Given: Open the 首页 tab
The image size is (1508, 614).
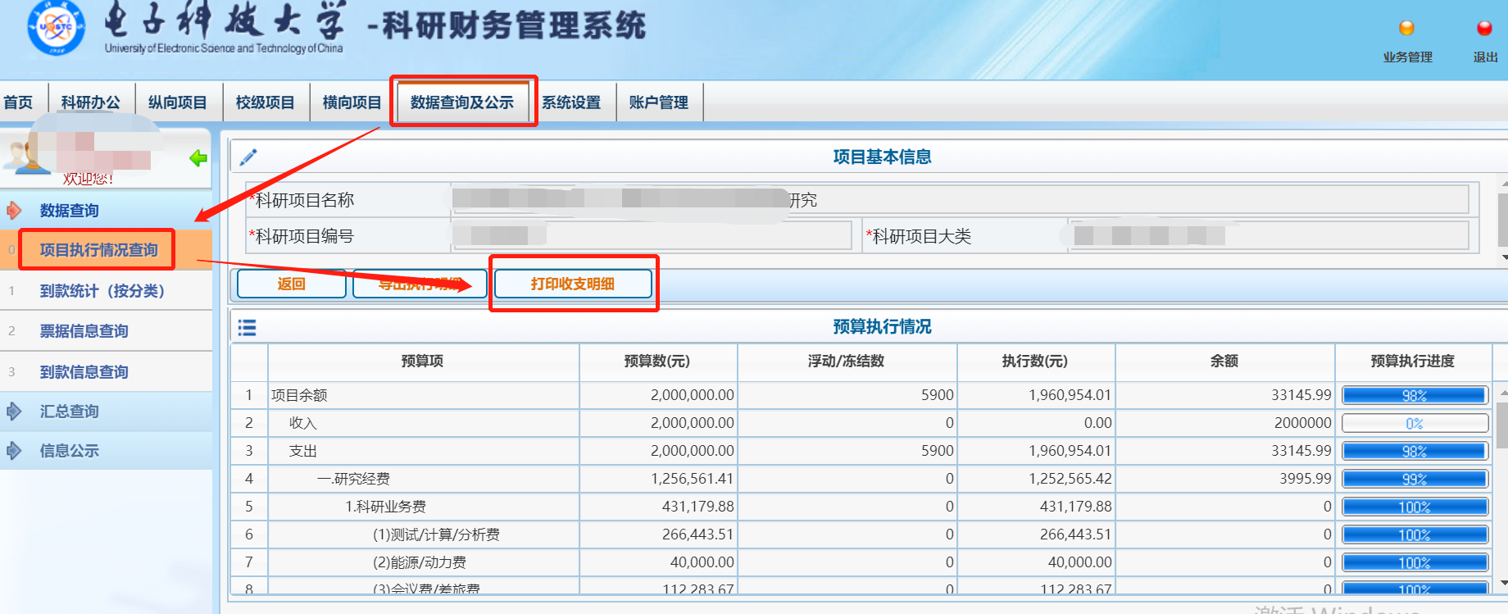Looking at the screenshot, I should [x=20, y=102].
